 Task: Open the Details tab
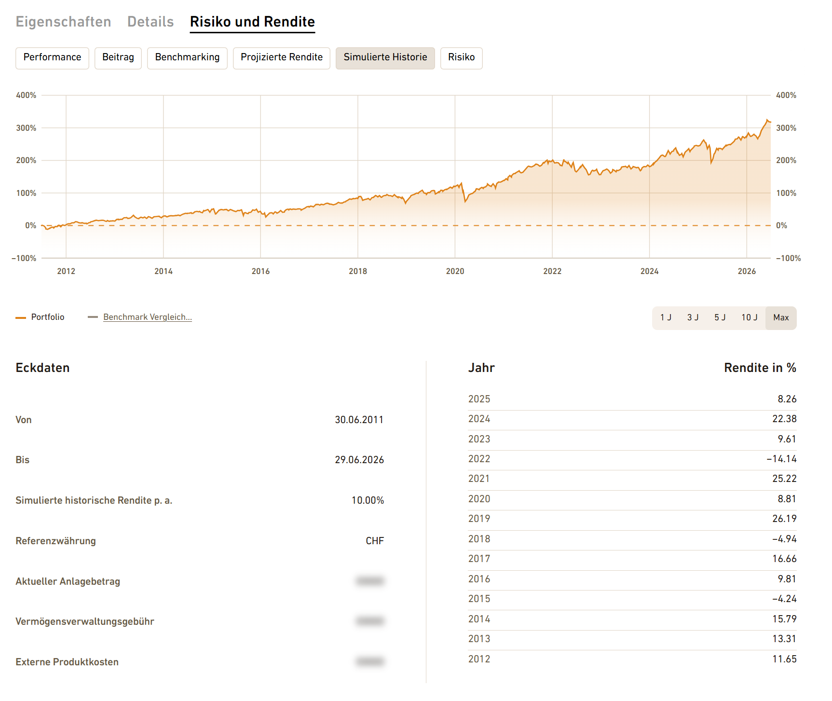[x=150, y=22]
